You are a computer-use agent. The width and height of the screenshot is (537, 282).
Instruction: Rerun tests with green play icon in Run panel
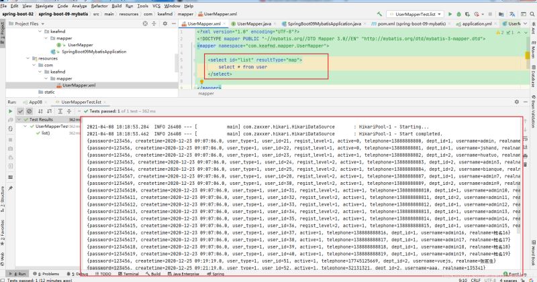click(x=11, y=111)
